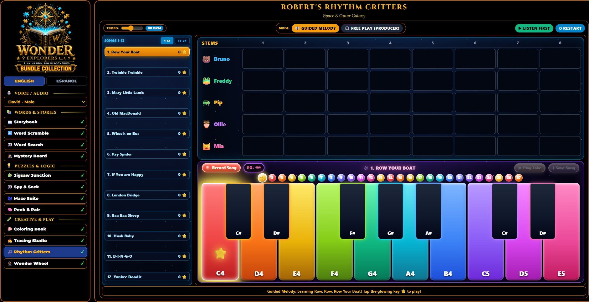Play the blue B4 piano key
Image resolution: width=589 pixels, height=302 pixels.
[x=448, y=259]
